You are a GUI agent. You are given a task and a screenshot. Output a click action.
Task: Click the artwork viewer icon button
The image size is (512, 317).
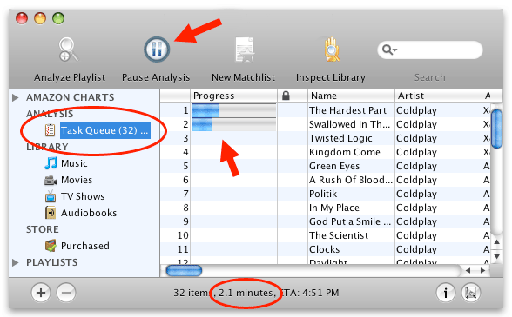(x=471, y=293)
